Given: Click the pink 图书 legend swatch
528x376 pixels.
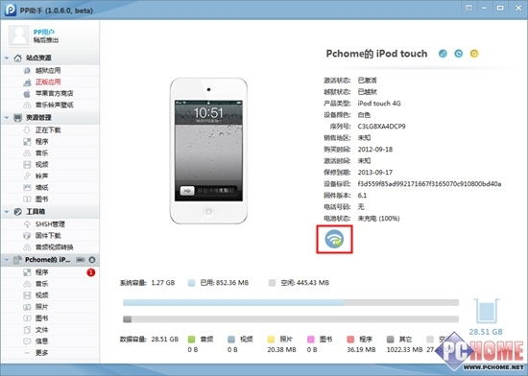Looking at the screenshot, I should [311, 340].
